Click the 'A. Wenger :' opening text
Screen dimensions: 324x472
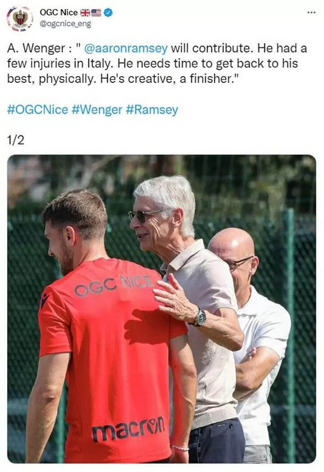click(x=40, y=48)
